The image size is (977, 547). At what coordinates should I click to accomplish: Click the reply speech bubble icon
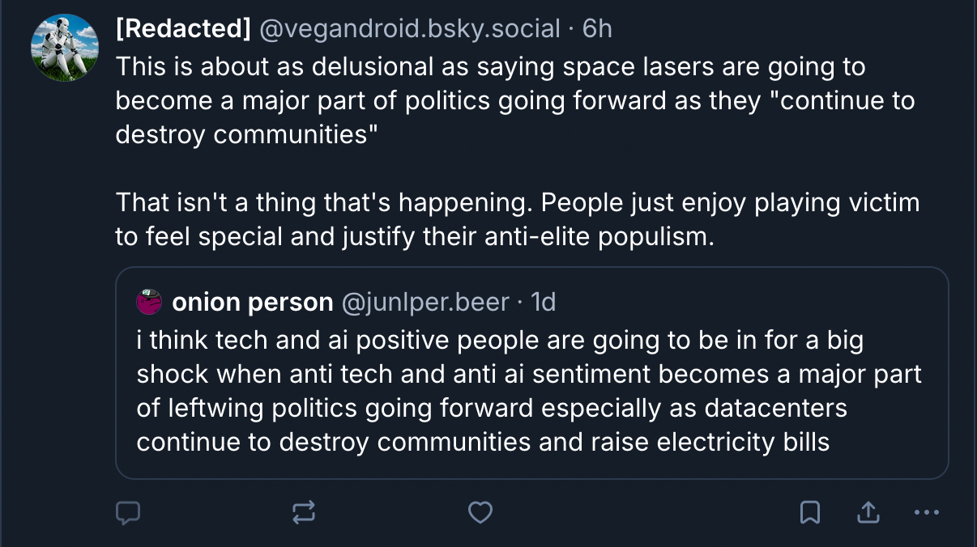click(128, 511)
